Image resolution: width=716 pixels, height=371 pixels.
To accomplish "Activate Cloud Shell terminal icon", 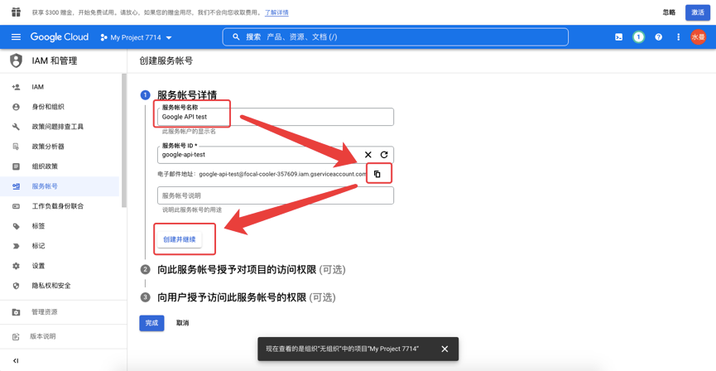I will point(618,37).
